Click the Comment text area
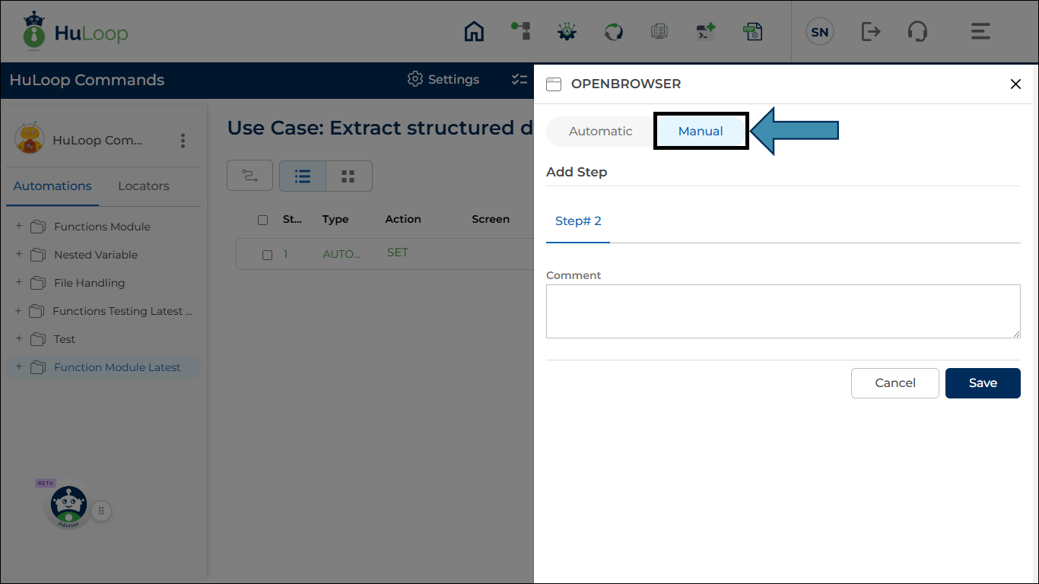This screenshot has height=584, width=1039. (x=783, y=311)
